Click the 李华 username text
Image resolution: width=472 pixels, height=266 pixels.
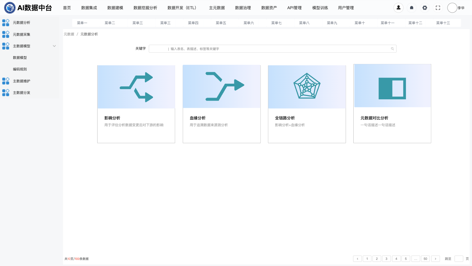[x=461, y=8]
